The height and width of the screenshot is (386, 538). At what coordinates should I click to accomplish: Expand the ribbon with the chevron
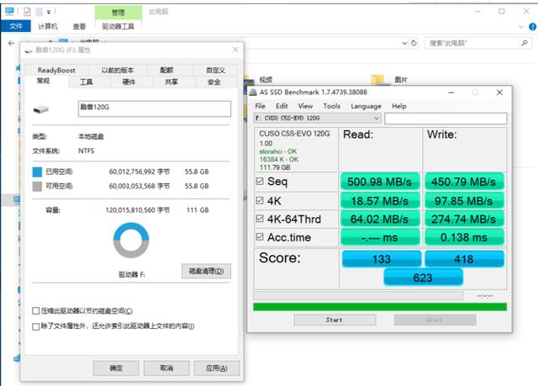tap(521, 26)
